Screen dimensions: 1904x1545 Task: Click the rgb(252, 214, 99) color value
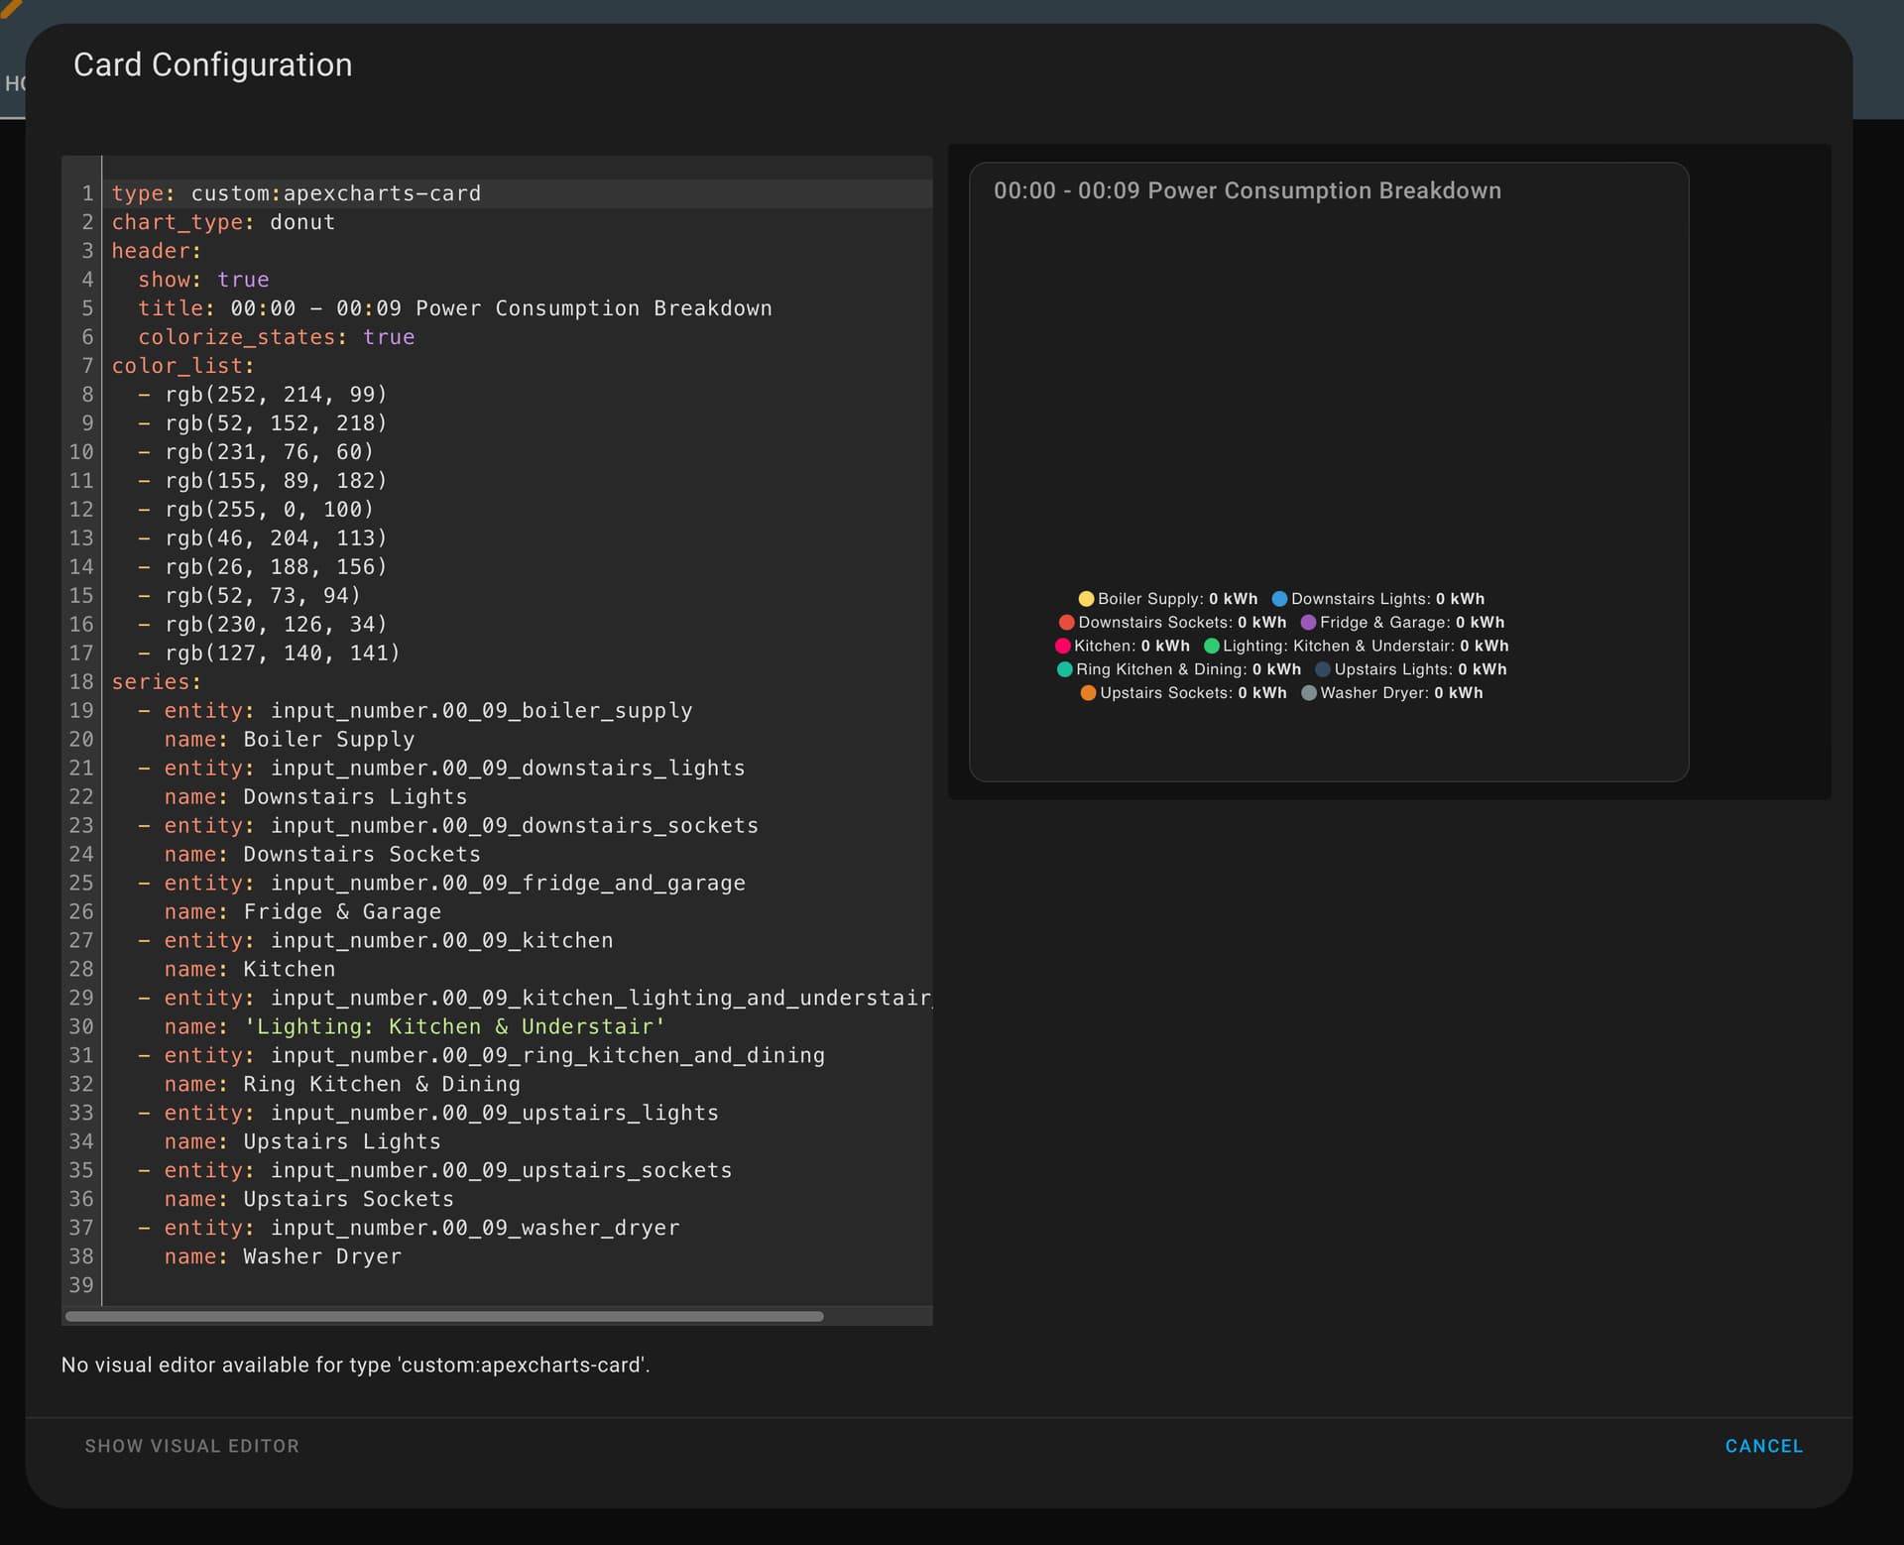[x=276, y=395]
